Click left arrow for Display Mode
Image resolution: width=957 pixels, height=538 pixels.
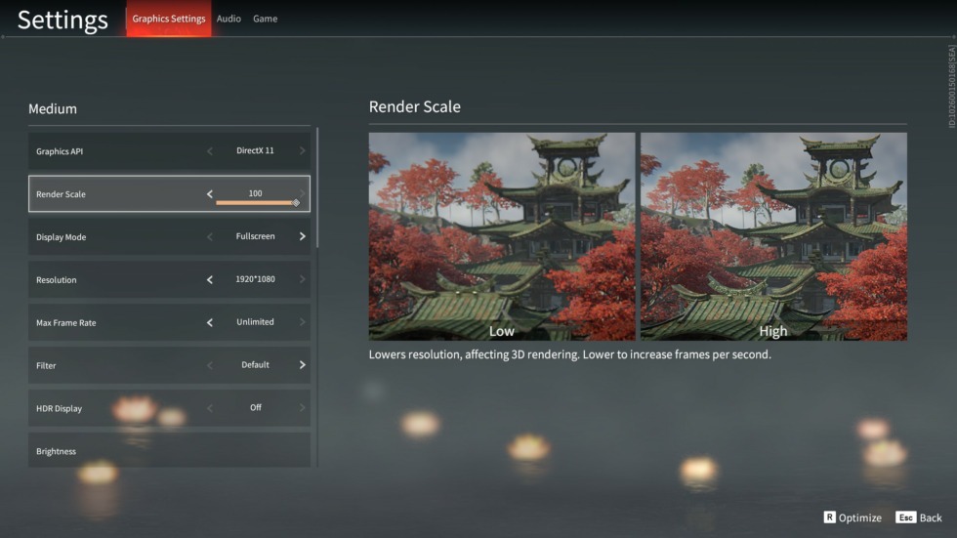pos(210,236)
